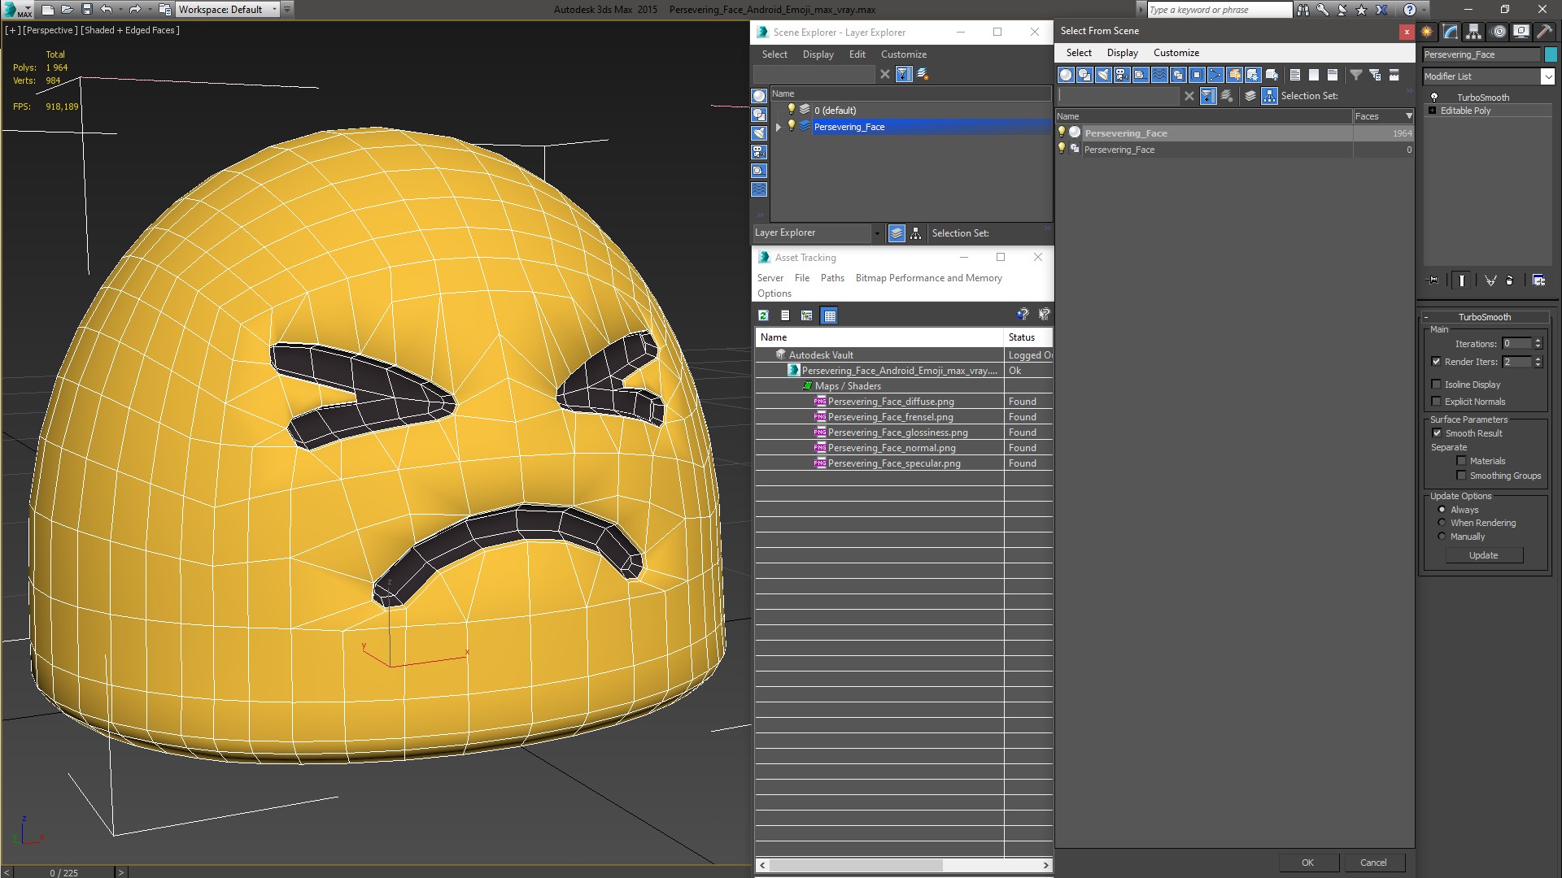
Task: Open Display menu in Select From Scene
Action: [1122, 53]
